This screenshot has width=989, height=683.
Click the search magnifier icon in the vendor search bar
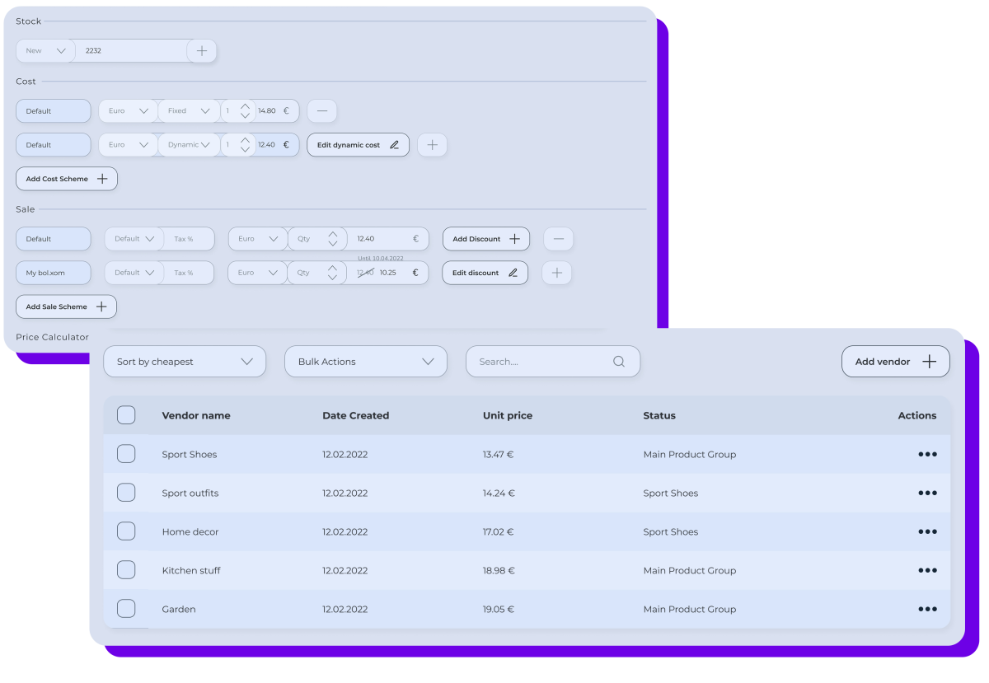(618, 361)
